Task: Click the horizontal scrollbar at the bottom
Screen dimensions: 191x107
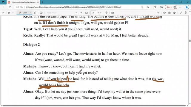Action: 94,106
